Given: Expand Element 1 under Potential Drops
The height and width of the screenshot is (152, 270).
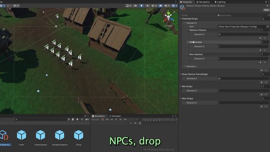Looking at the screenshot, I should 185,66.
